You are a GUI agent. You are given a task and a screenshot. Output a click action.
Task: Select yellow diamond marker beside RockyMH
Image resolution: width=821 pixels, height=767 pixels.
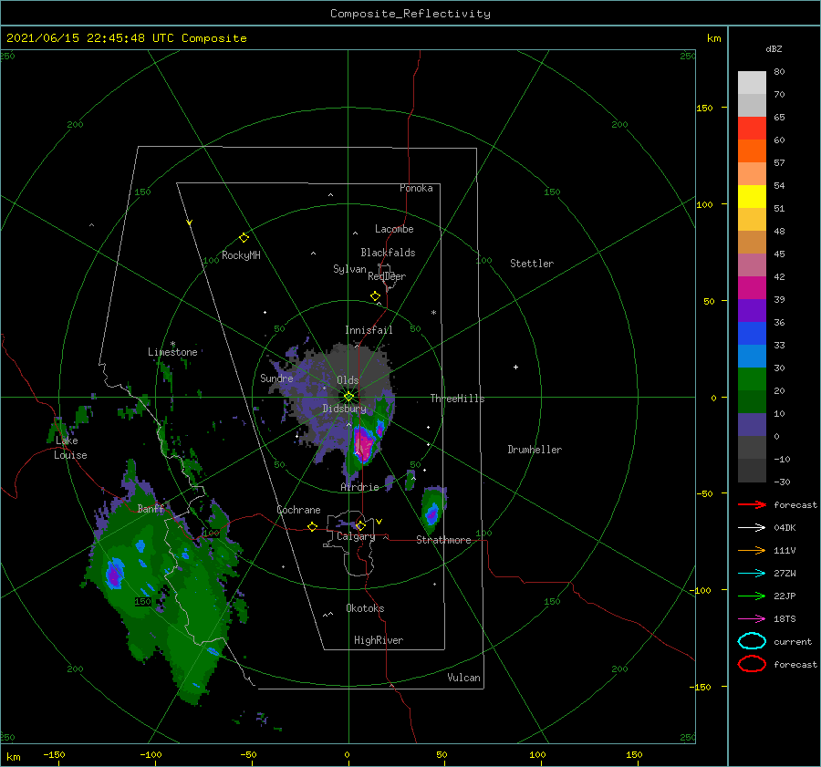244,238
